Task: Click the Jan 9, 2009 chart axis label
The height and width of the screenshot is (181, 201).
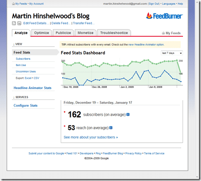Action: (156, 87)
